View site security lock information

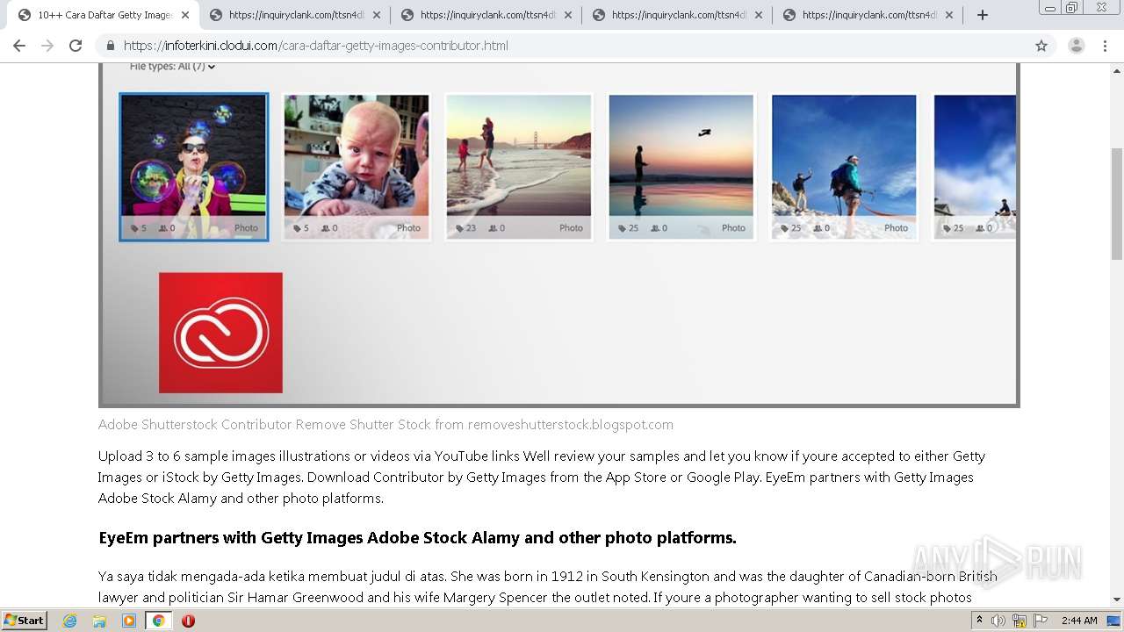pyautogui.click(x=111, y=46)
